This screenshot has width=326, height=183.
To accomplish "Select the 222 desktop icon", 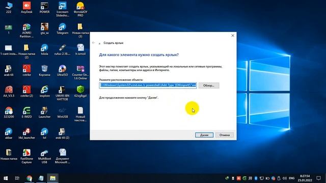I will [9, 8].
